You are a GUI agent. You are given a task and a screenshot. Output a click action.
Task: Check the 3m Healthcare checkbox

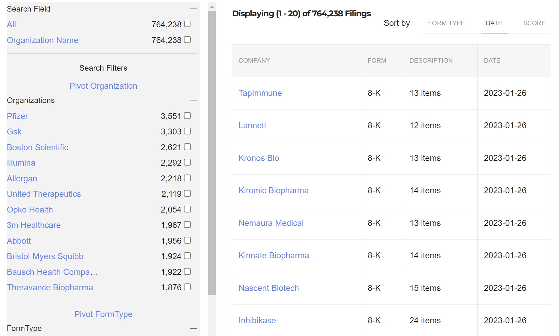point(187,224)
